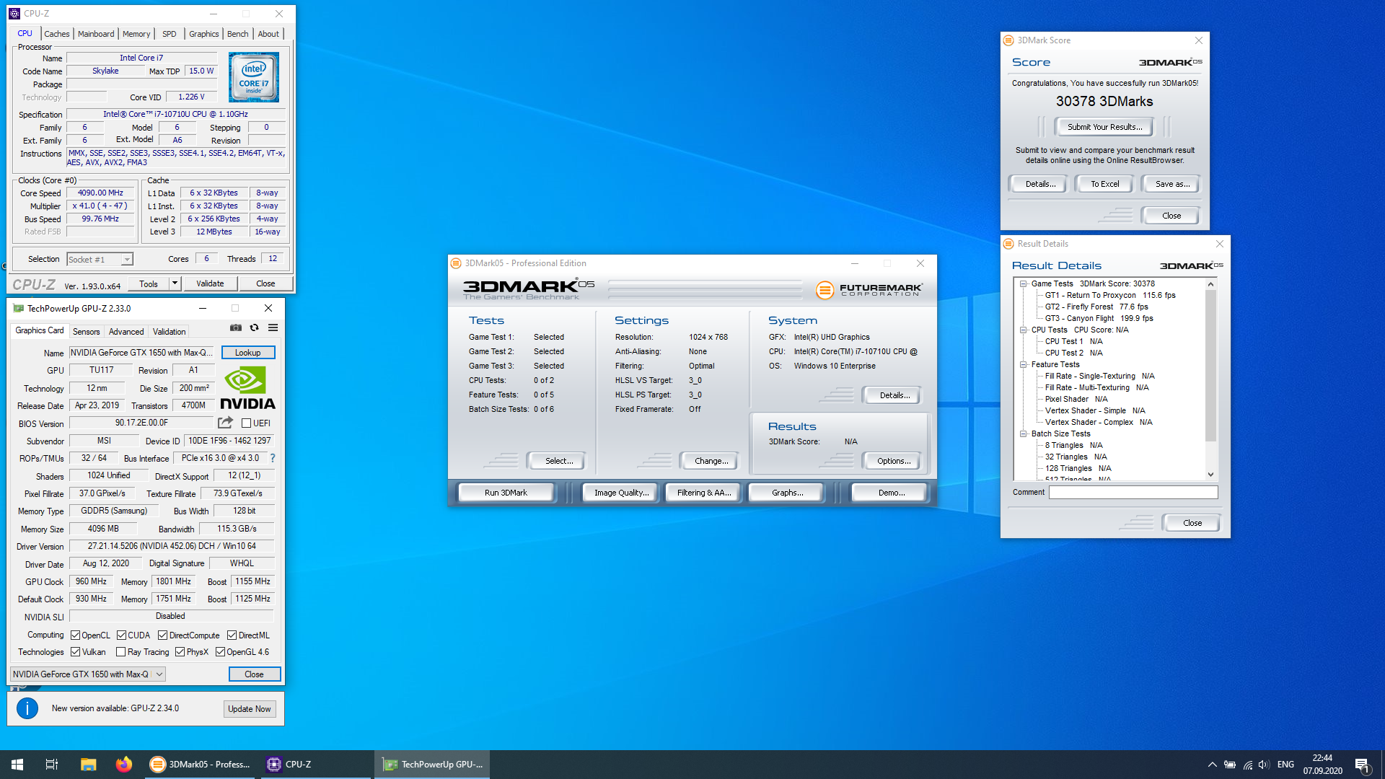Click the NVIDIA logo in GPU-Z
Image resolution: width=1385 pixels, height=779 pixels.
[x=247, y=389]
